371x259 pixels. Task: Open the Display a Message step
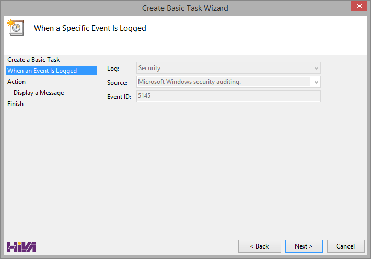[x=39, y=93]
